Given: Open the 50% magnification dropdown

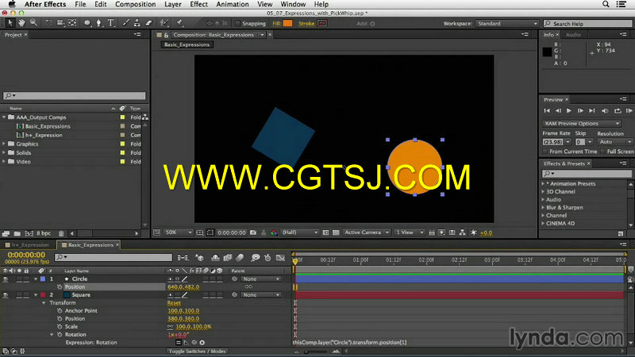Looking at the screenshot, I should (178, 232).
